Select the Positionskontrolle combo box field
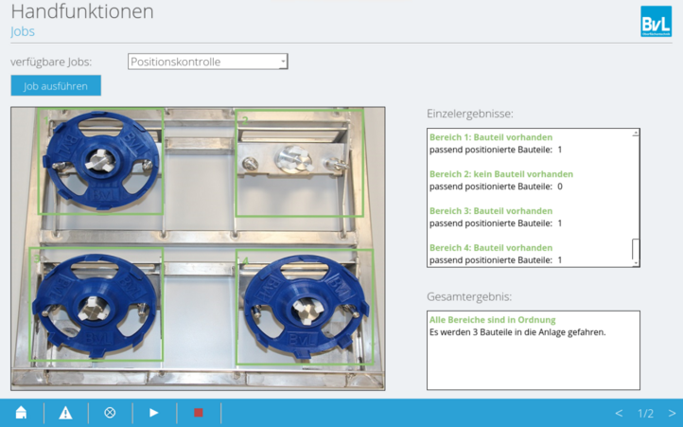This screenshot has width=683, height=427. click(203, 62)
